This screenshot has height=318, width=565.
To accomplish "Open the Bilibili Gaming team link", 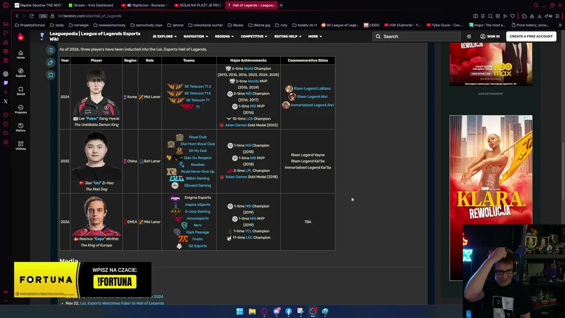I will click(197, 178).
